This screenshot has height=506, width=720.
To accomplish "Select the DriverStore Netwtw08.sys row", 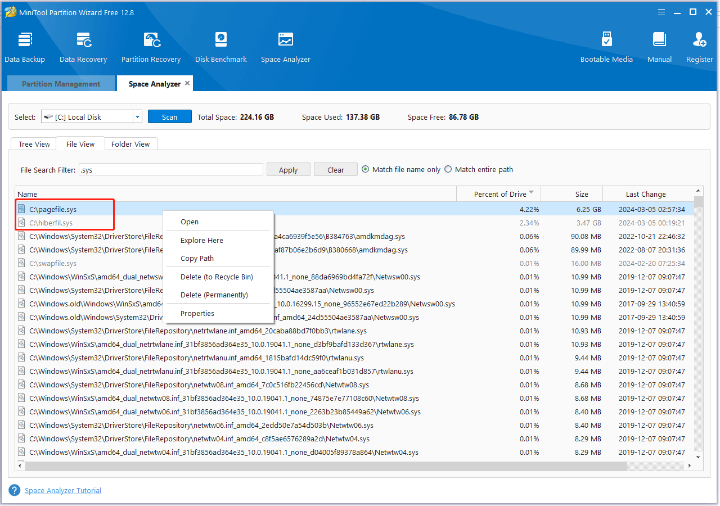I will click(x=354, y=385).
